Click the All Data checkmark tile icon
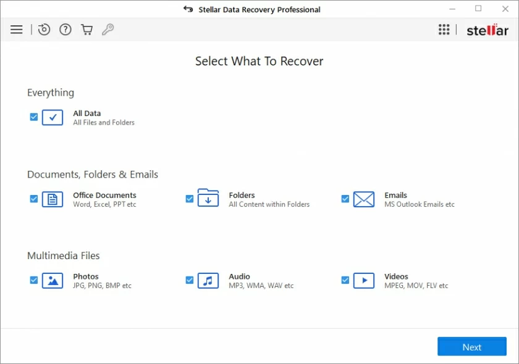519x364 pixels. (53, 117)
